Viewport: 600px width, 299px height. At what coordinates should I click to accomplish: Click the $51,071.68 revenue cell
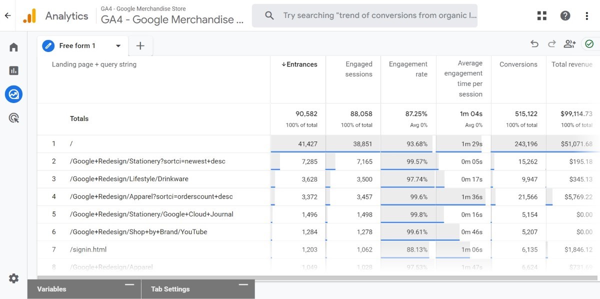(x=573, y=144)
